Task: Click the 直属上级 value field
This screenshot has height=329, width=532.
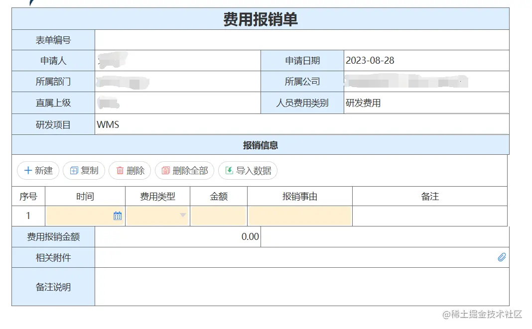Action: tap(178, 103)
